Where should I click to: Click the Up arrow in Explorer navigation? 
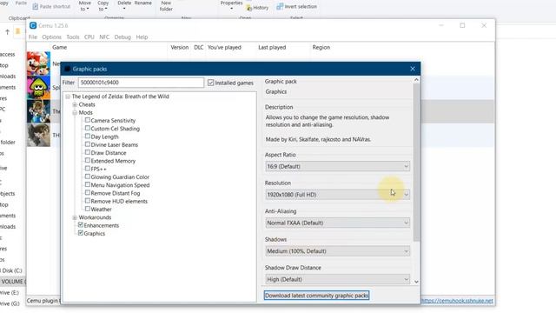[7, 32]
